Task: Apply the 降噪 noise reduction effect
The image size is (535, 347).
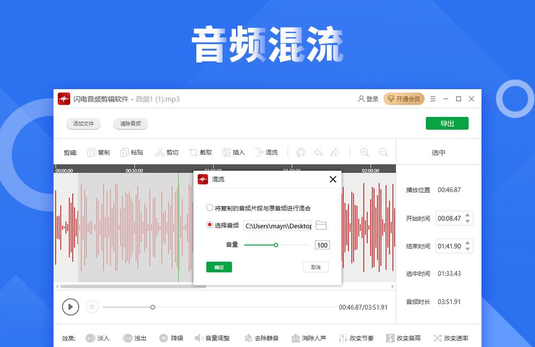Action: point(171,338)
